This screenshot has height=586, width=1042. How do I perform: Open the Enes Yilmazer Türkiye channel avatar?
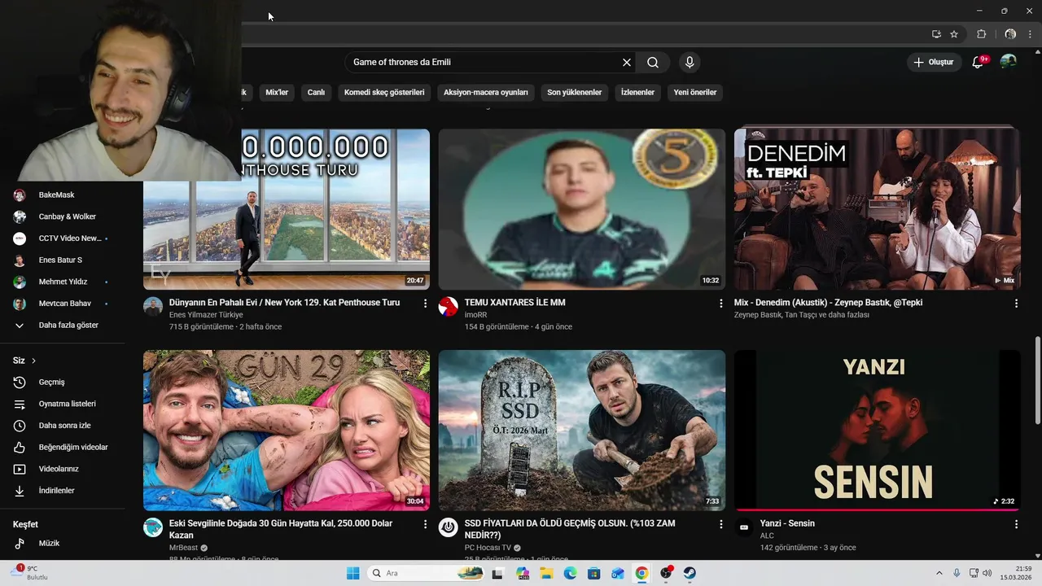tap(153, 306)
